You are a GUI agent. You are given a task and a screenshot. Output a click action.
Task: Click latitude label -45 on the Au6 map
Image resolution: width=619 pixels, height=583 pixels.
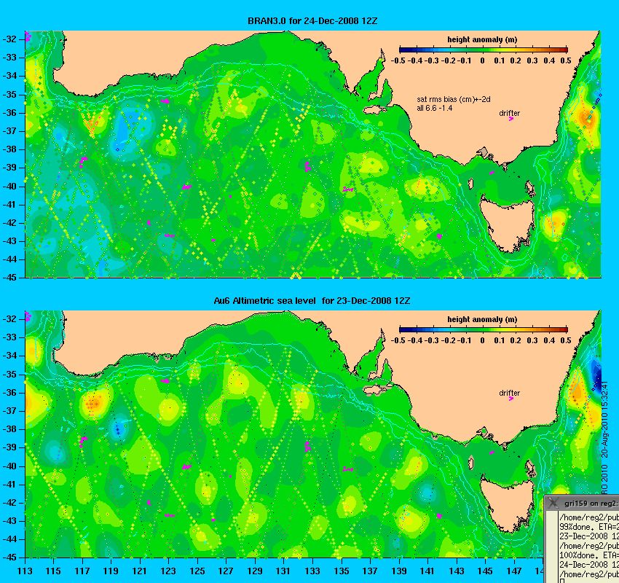9,557
